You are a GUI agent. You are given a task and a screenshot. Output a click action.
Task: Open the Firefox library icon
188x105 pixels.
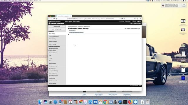[135, 19]
